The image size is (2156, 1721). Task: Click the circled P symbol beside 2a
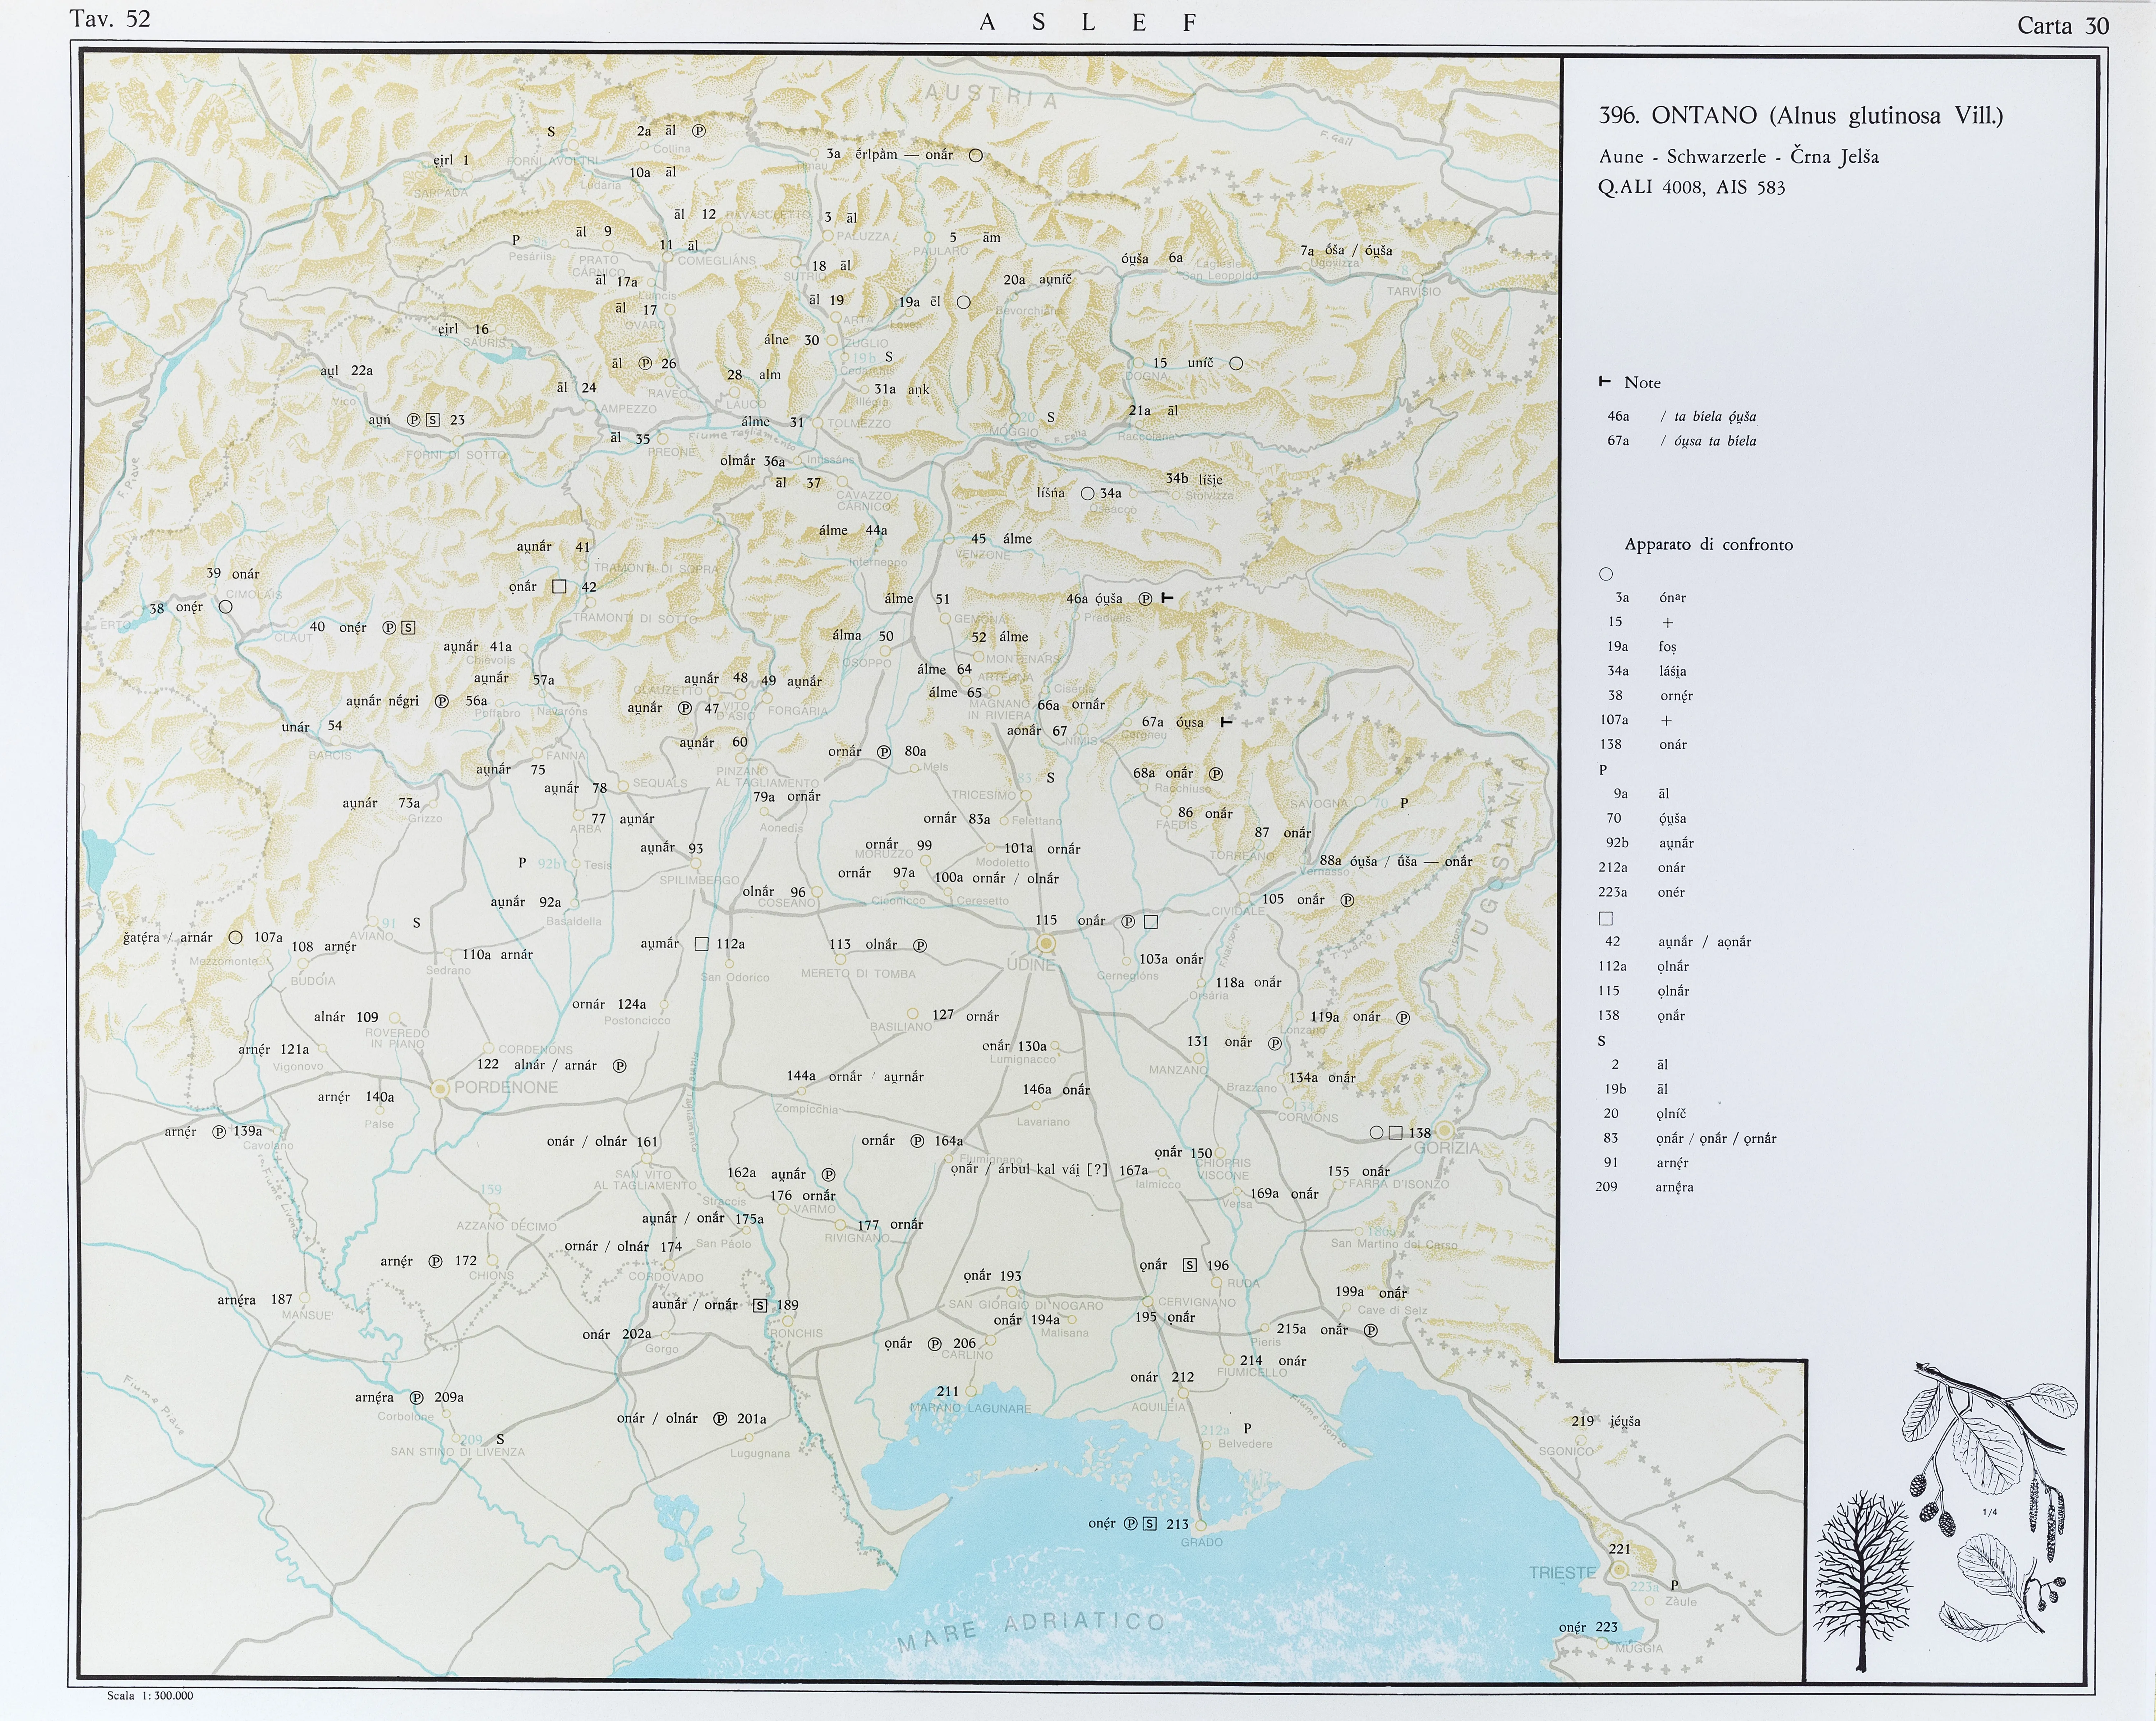(x=699, y=131)
